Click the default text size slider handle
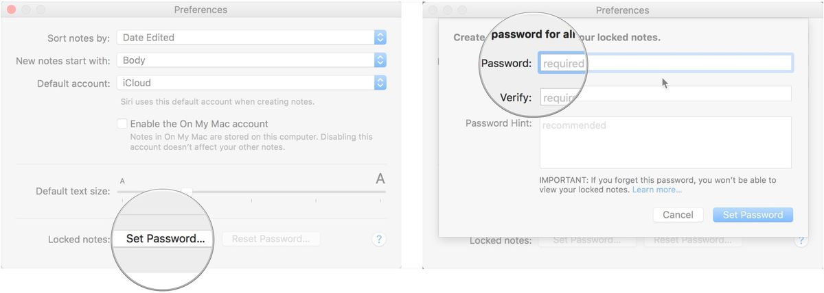824x293 pixels. click(187, 192)
